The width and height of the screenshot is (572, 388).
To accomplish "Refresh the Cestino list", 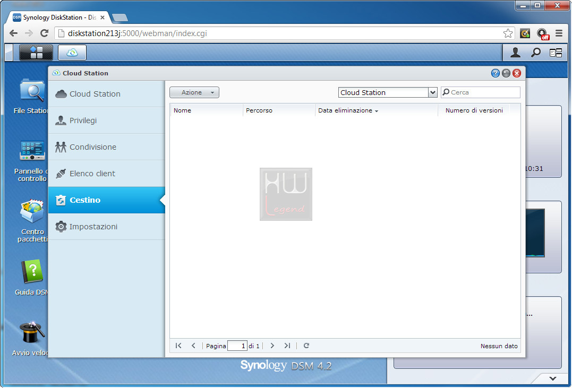I will (306, 346).
